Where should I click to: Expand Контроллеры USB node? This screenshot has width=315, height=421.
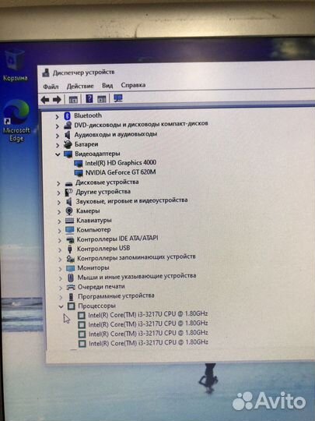(60, 249)
